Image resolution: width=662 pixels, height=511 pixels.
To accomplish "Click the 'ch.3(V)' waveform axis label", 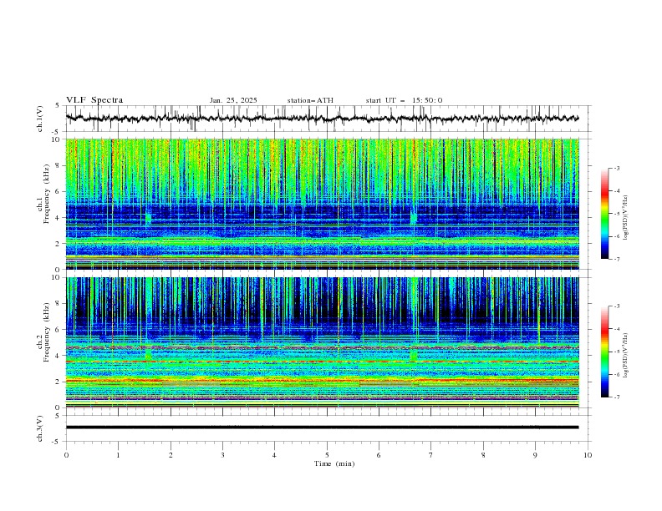I will [40, 428].
